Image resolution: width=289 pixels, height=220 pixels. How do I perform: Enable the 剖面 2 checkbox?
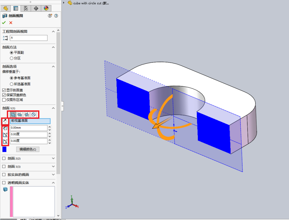[4, 159]
